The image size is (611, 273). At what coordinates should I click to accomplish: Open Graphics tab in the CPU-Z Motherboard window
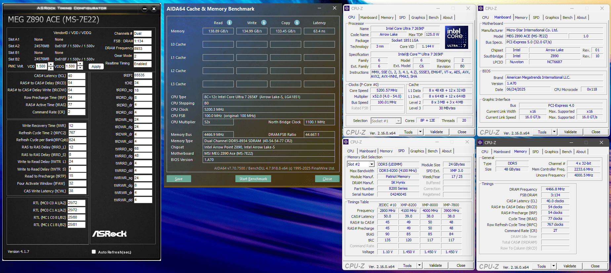(x=552, y=18)
